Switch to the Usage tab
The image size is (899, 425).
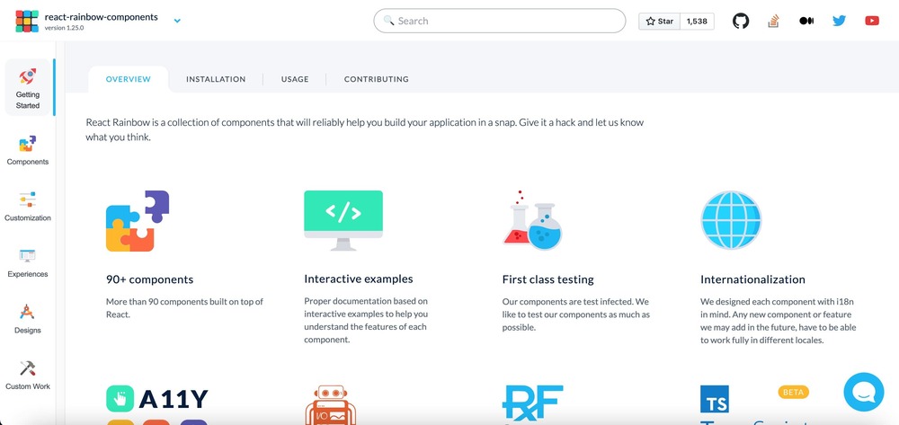[295, 79]
